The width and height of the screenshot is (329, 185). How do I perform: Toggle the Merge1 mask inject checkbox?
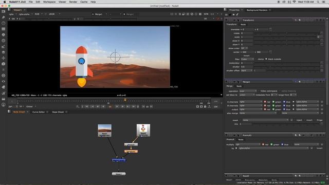coord(295,120)
